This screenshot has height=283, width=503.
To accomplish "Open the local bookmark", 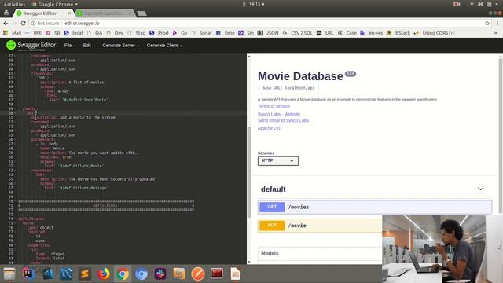I will (73, 33).
